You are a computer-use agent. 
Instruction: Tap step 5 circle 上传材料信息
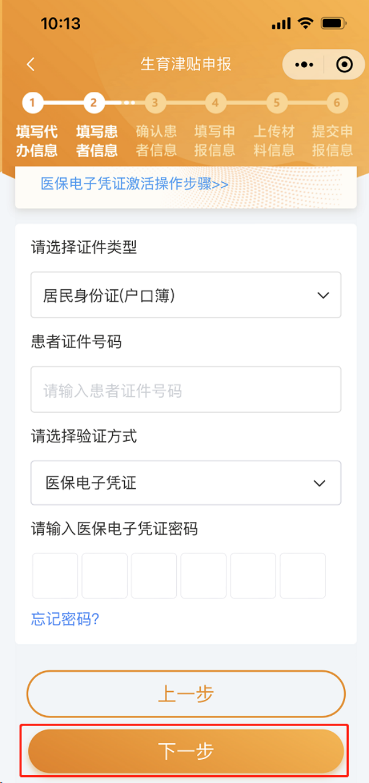pos(276,102)
